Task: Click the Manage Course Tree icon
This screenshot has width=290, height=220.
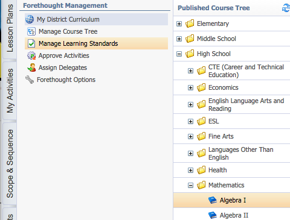Action: click(x=31, y=31)
